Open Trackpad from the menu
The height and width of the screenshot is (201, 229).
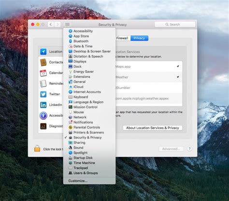(x=89, y=168)
